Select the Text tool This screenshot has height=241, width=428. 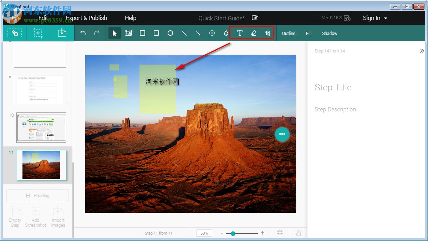[x=240, y=33]
